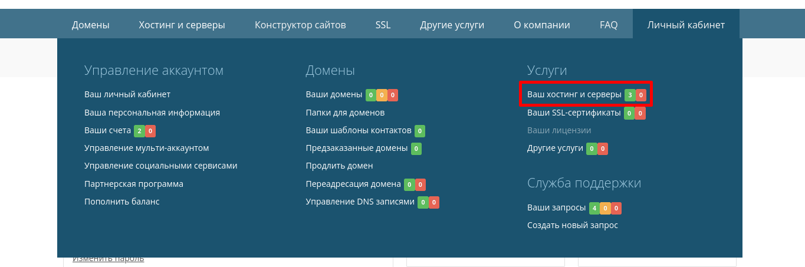Open Хостинг и серверы navigation menu
This screenshot has width=805, height=267.
(182, 25)
